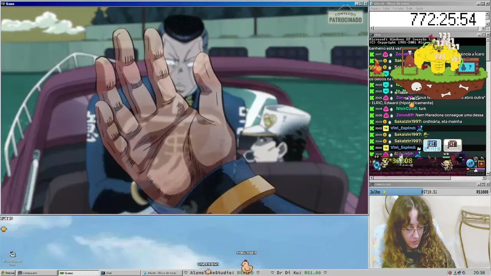Select the Game taskbar button
Screen dimensions: 491x276
tap(78, 273)
